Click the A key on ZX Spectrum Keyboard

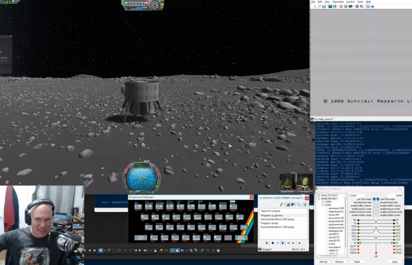[x=149, y=227]
